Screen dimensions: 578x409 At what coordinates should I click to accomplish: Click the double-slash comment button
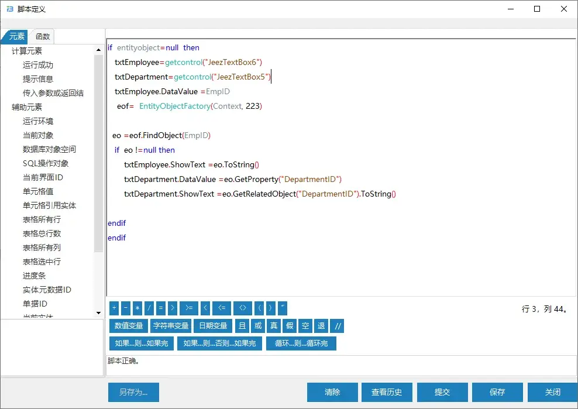(338, 326)
